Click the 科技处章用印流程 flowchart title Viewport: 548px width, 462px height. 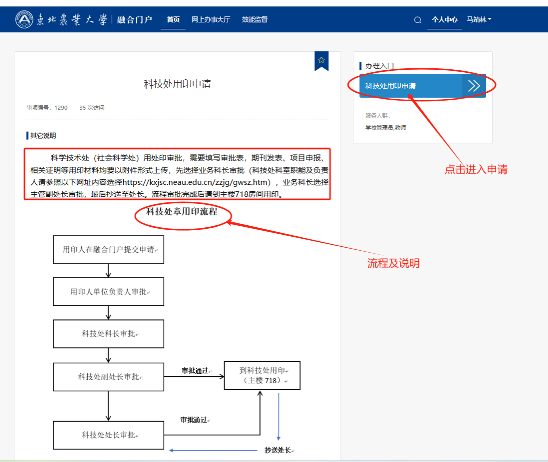[x=182, y=212]
